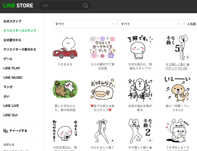The image size is (197, 151).
Task: Open the 人気順 sort dropdown
Action: coord(190,24)
